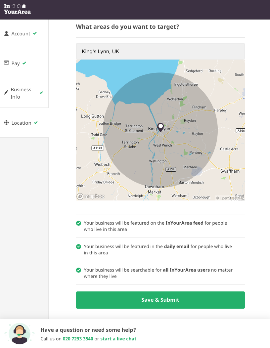
Task: Click Downham Market label on map
Action: pos(155,189)
